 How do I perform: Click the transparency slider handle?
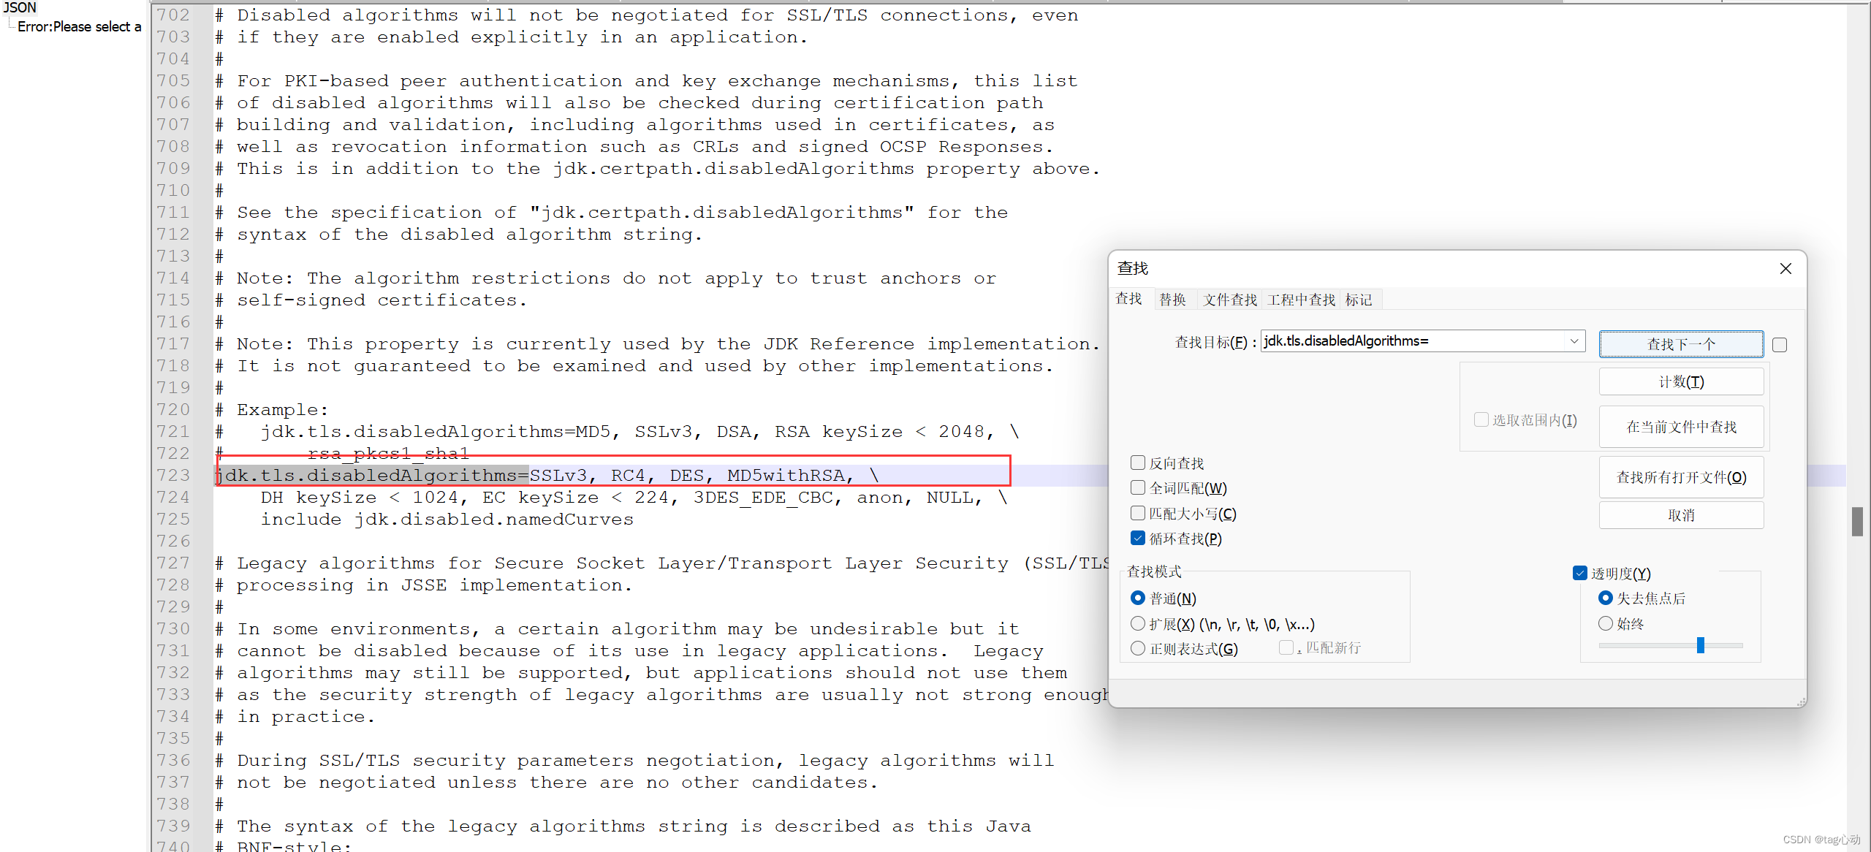point(1701,645)
